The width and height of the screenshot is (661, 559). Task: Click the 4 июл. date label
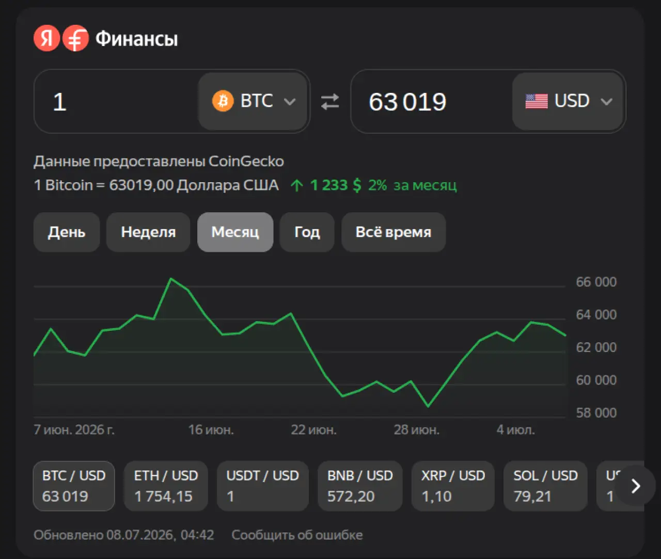[515, 430]
